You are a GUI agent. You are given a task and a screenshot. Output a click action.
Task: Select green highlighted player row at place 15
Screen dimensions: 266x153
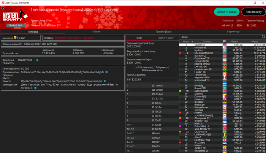(x=222, y=83)
